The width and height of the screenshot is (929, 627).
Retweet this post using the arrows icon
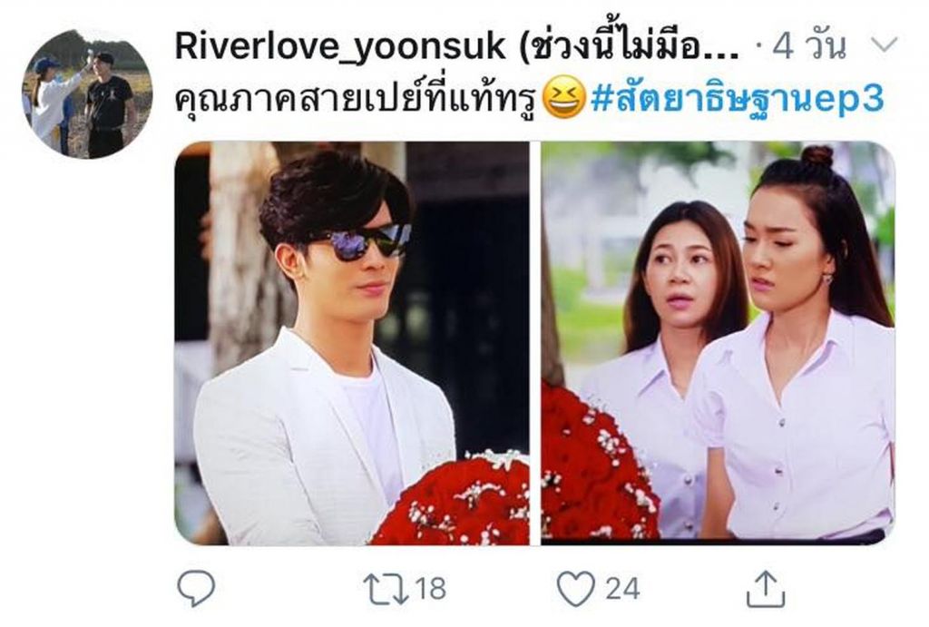(386, 589)
